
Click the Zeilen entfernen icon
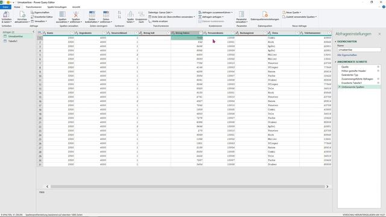[106, 14]
